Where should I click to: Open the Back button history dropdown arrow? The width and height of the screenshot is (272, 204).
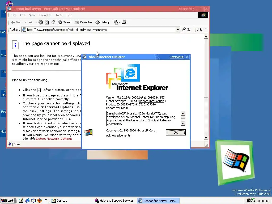[25, 22]
